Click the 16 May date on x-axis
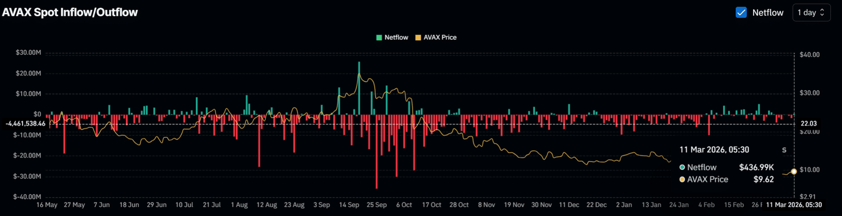 tap(47, 205)
